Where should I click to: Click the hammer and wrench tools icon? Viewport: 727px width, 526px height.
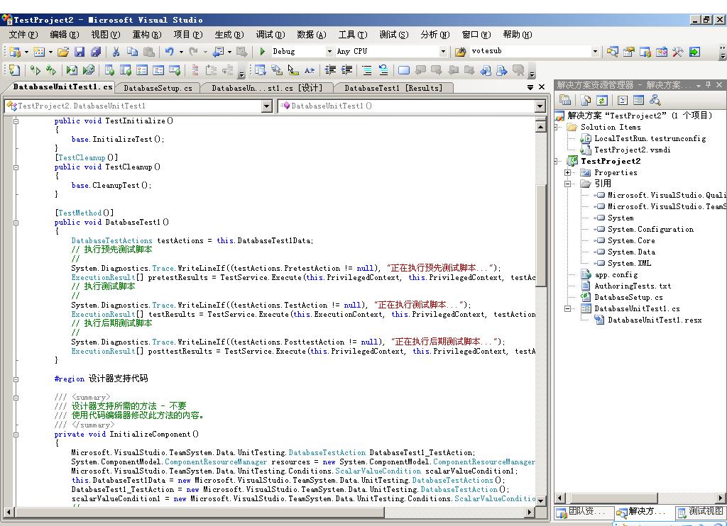point(678,52)
